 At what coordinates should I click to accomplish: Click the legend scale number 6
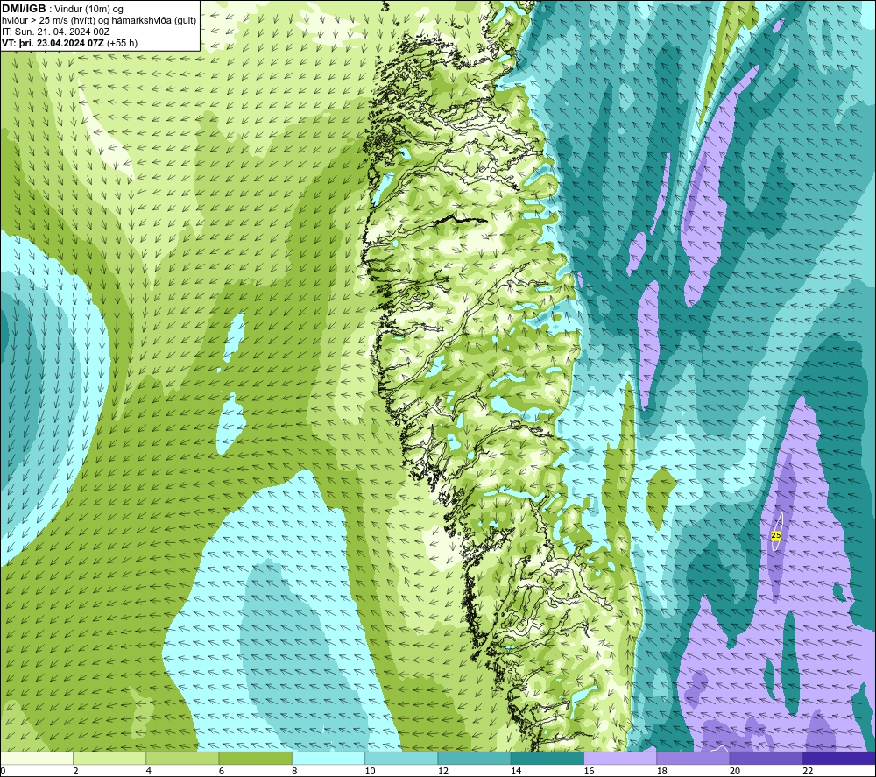coord(222,772)
